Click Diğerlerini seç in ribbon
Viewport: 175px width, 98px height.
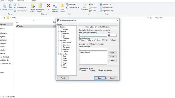(x=106, y=11)
